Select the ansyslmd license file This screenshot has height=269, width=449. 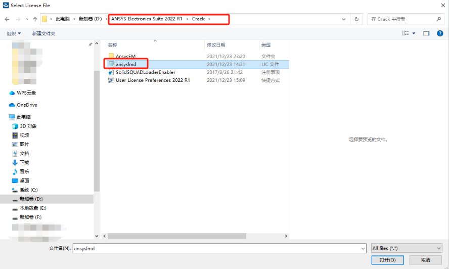click(x=126, y=64)
